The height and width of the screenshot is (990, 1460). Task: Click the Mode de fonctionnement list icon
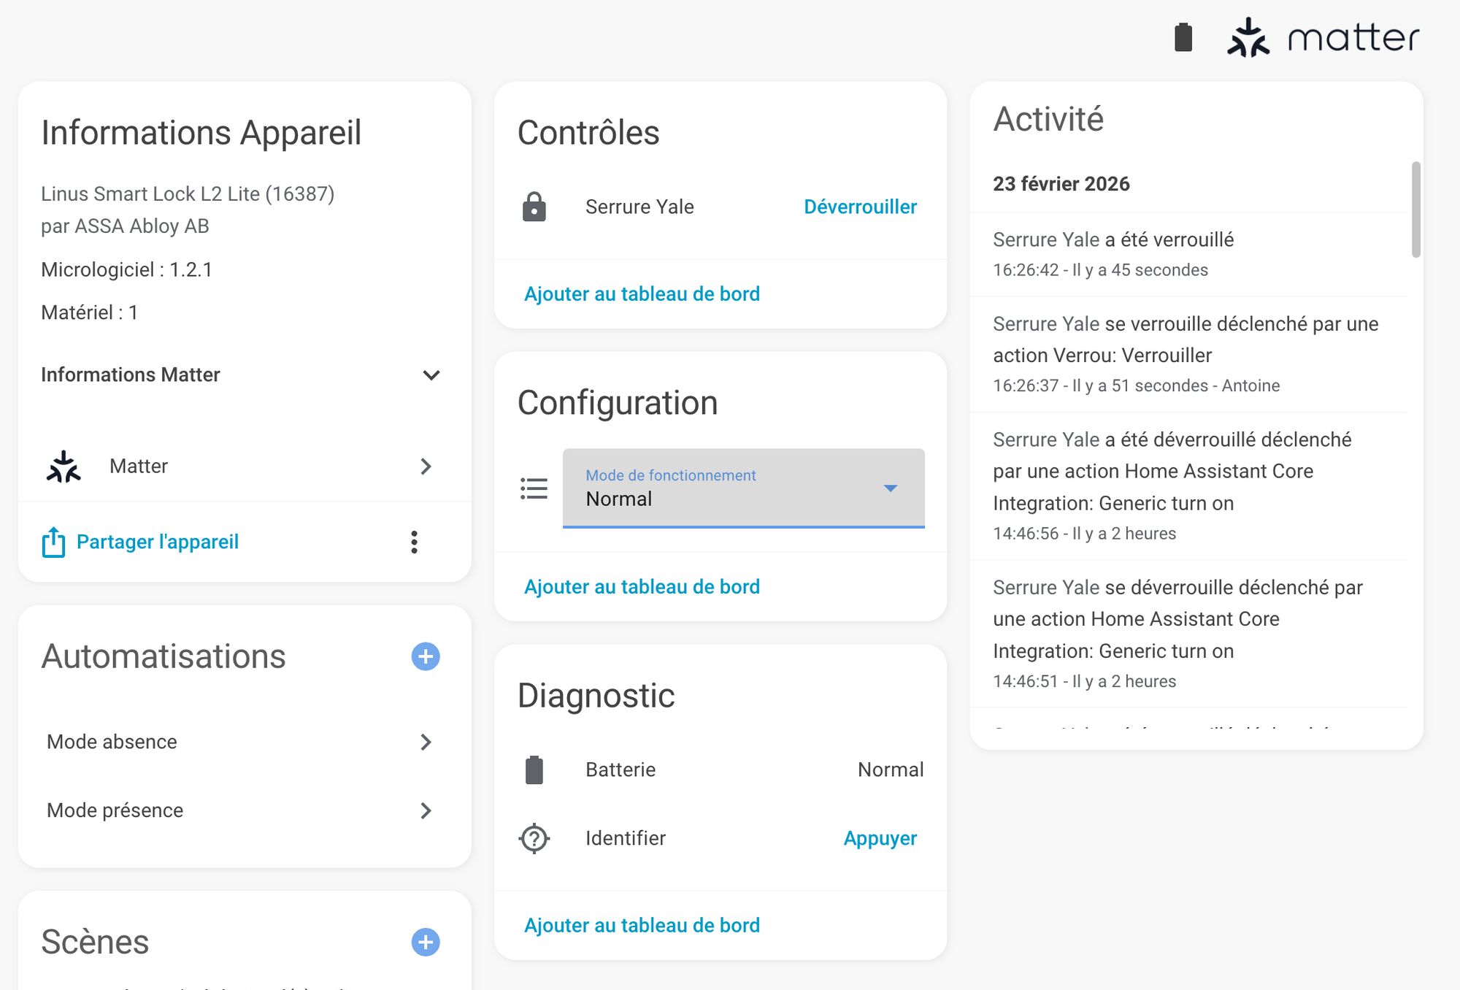pyautogui.click(x=534, y=488)
